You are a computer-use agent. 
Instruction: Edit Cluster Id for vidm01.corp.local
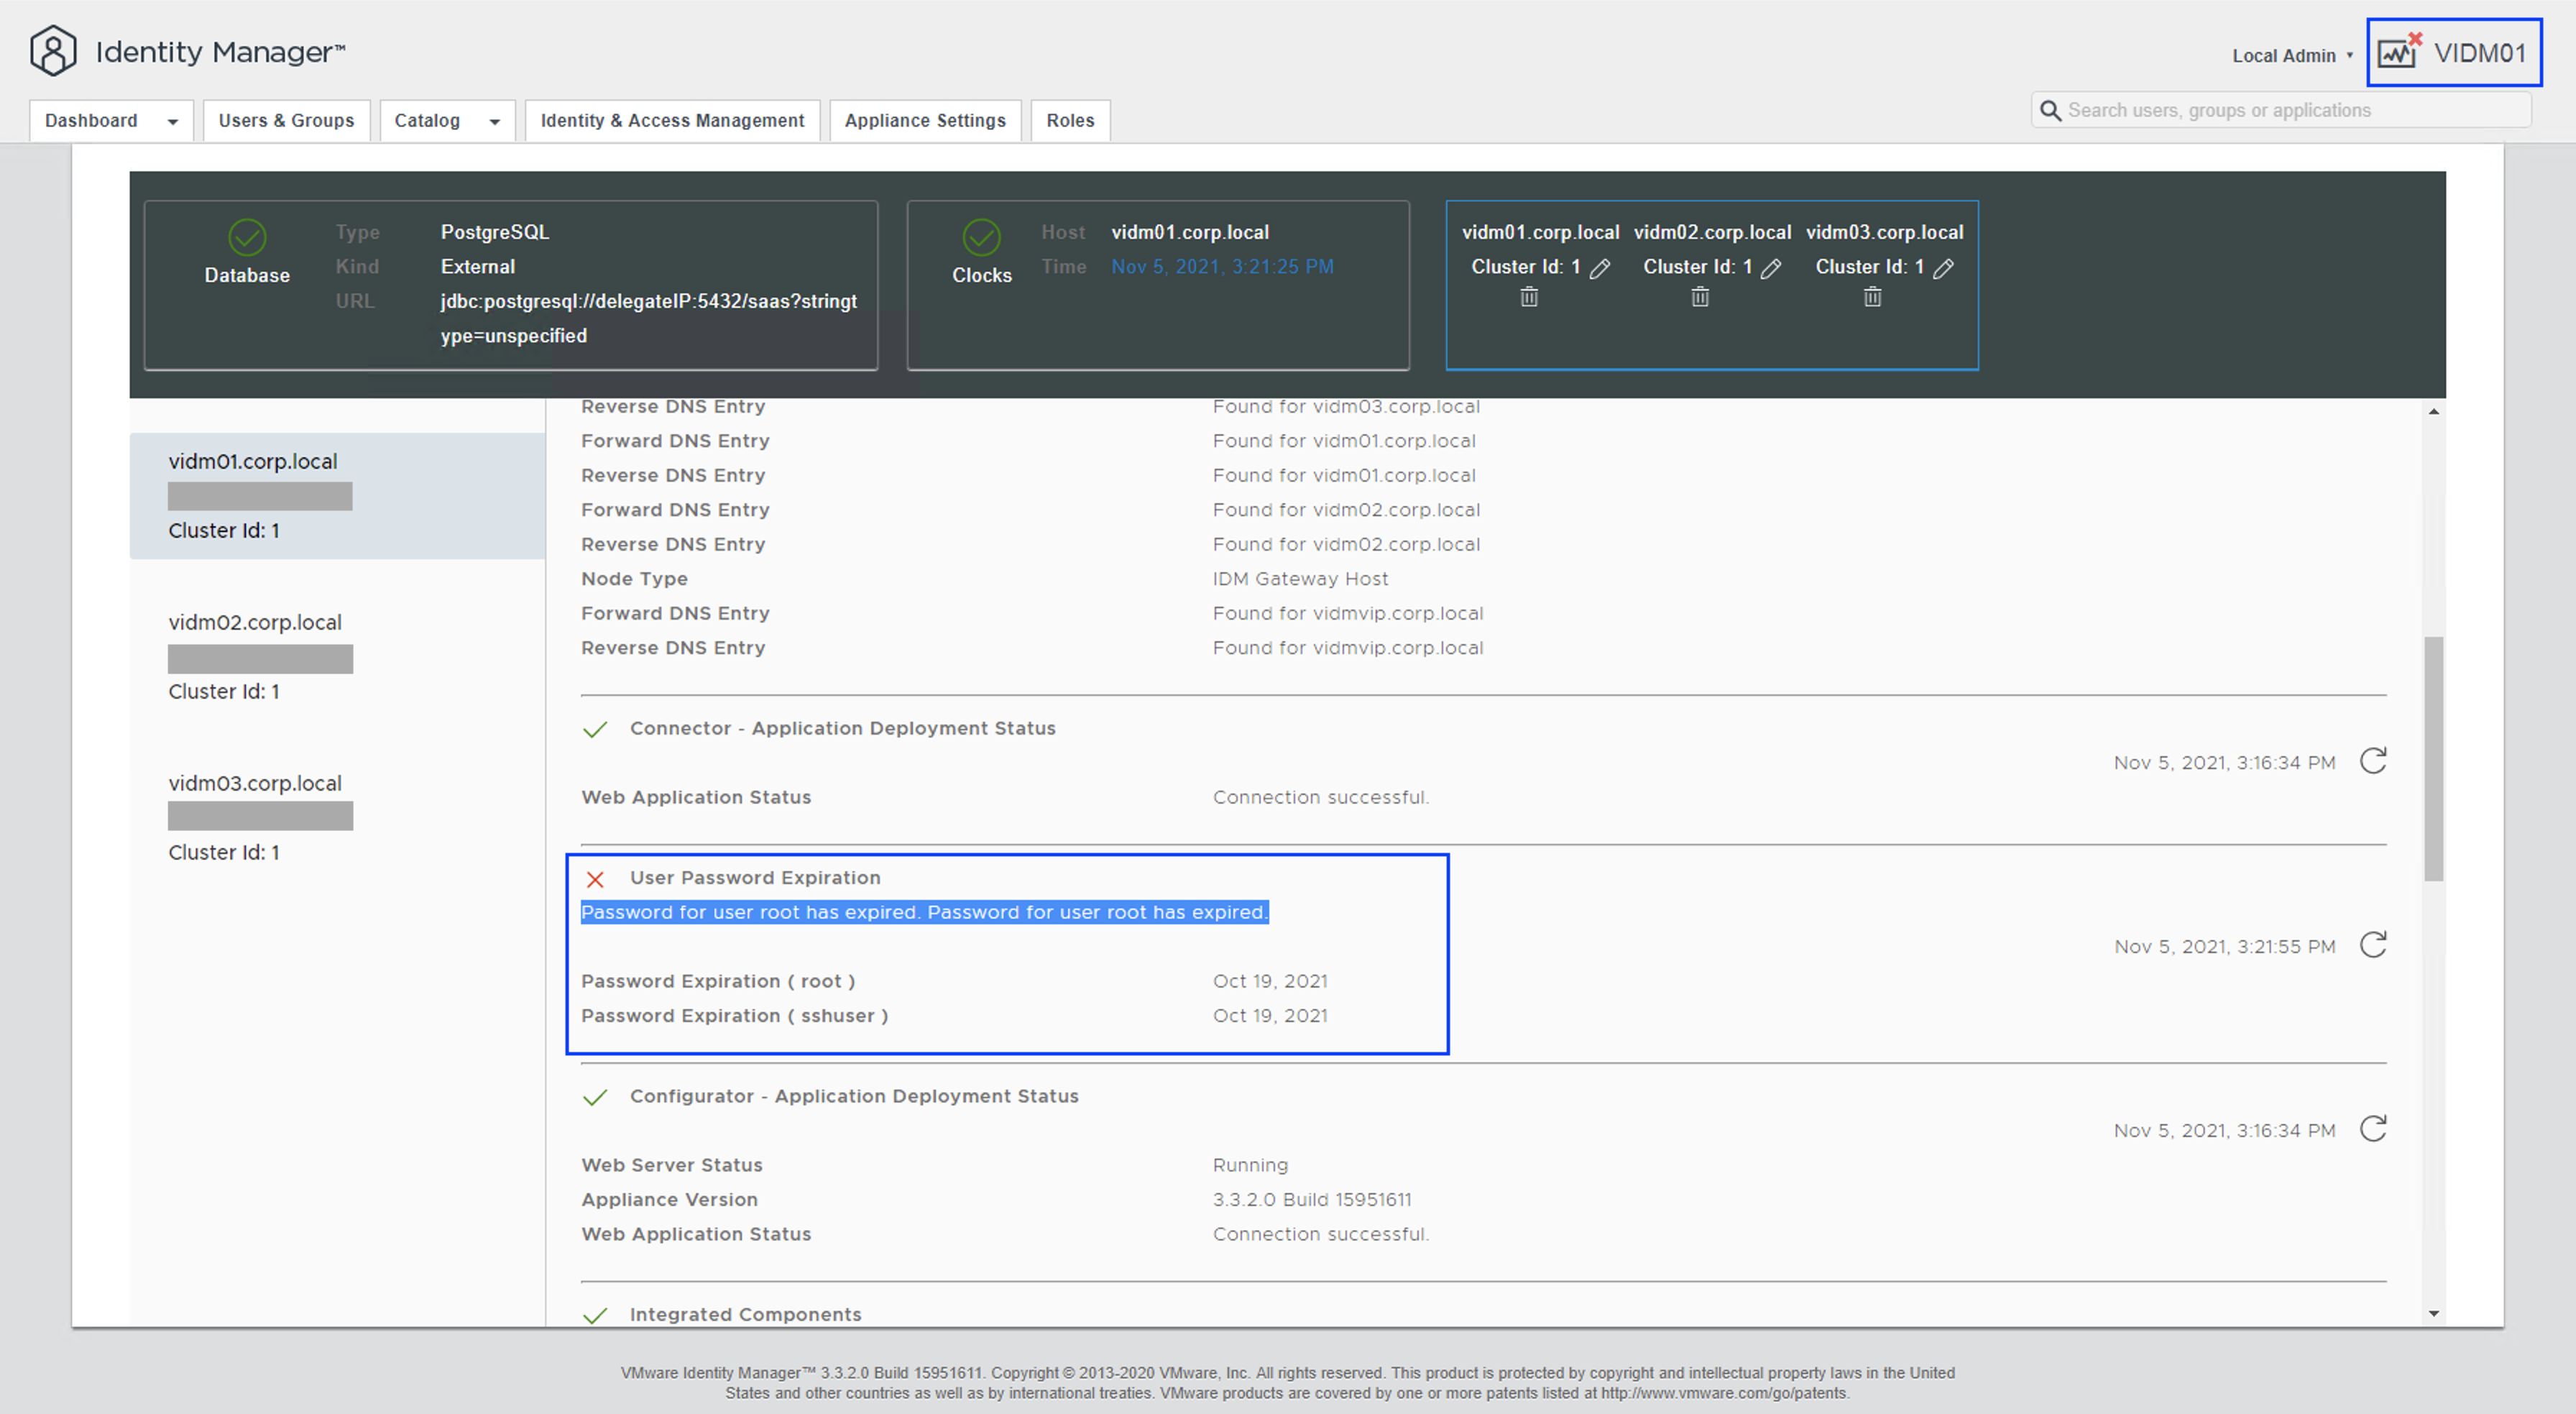pos(1600,268)
